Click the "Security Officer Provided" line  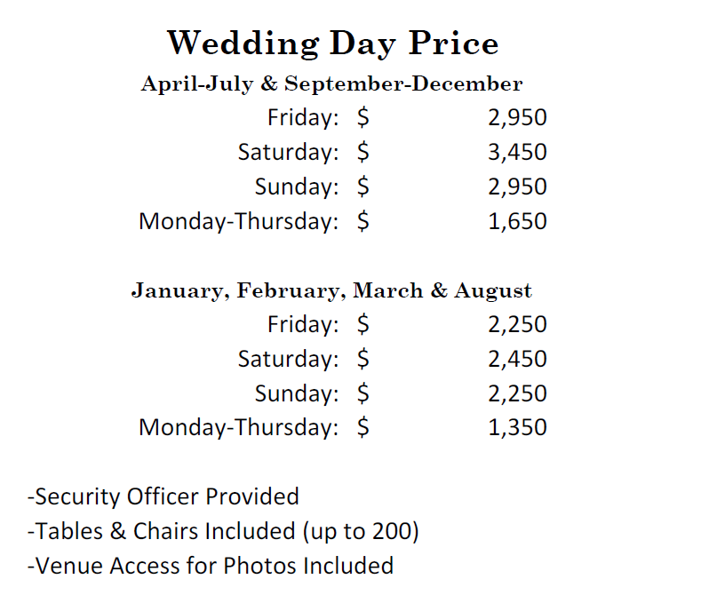tap(163, 496)
